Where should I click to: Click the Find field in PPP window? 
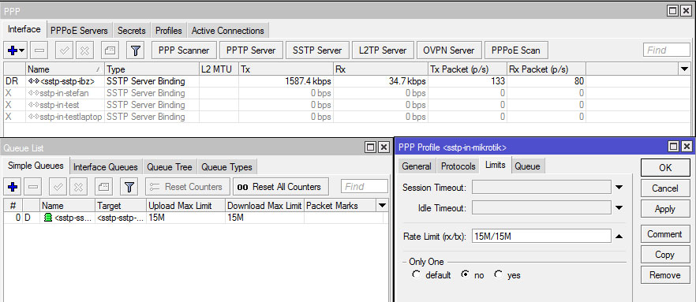[666, 50]
